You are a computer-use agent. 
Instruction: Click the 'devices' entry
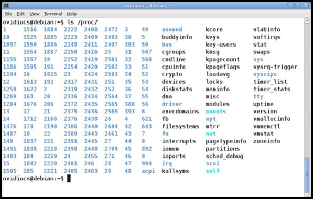pyautogui.click(x=174, y=82)
